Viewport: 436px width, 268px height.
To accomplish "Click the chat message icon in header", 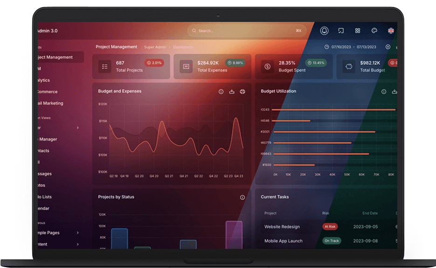I will coord(341,31).
